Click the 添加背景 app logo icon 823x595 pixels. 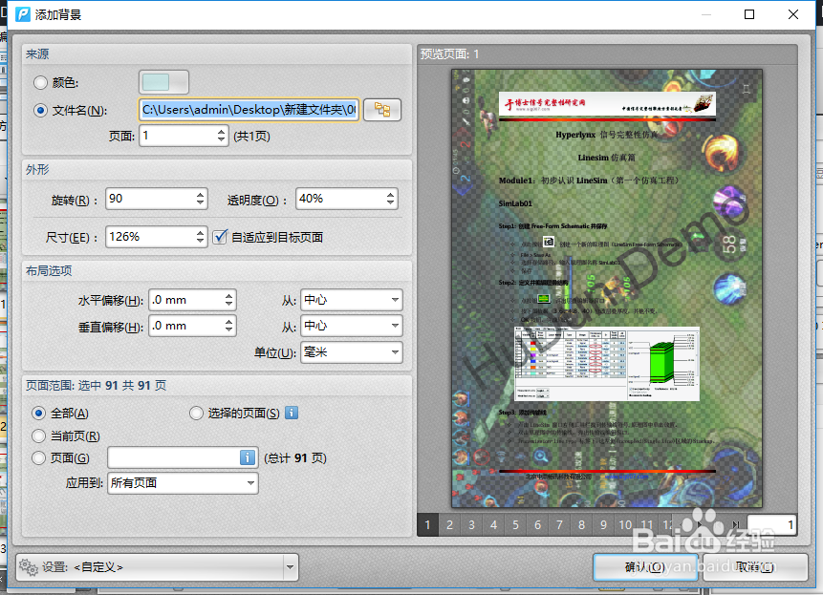(x=23, y=14)
